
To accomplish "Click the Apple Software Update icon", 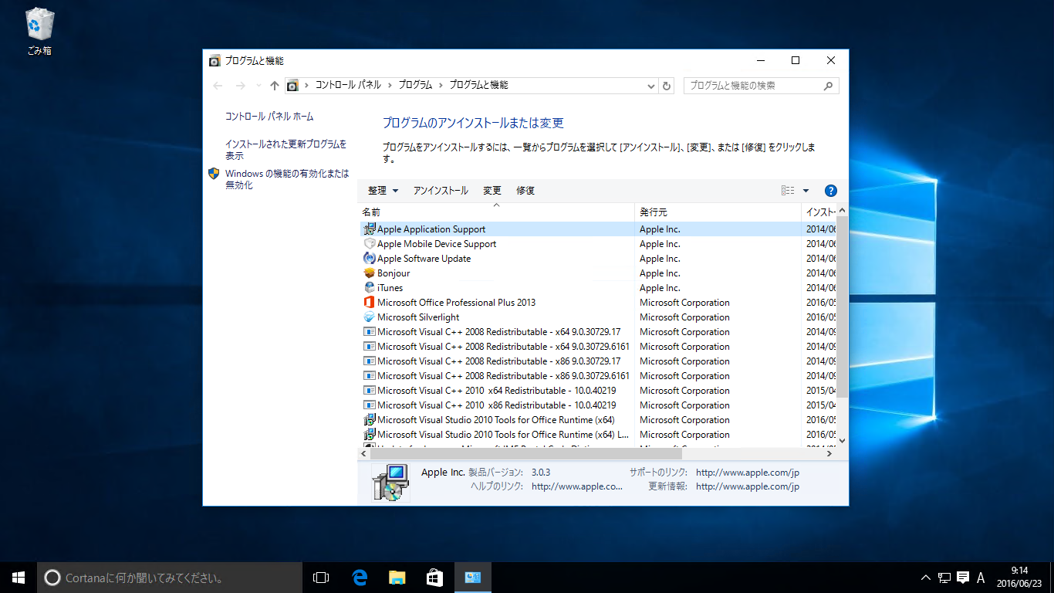I will tap(370, 258).
